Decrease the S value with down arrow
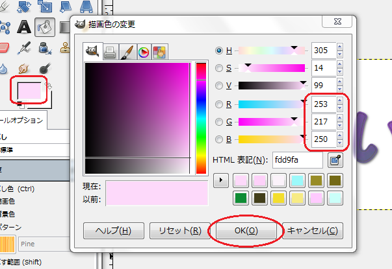Viewport: 392px width, 269px height. click(339, 72)
